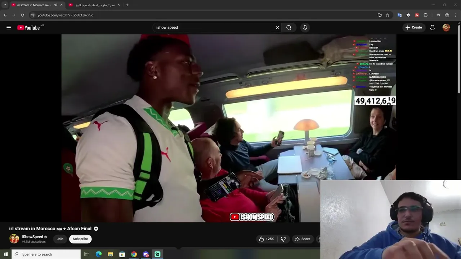Viewport: 461px width, 259px height.
Task: Open Discord from the taskbar
Action: tap(146, 254)
